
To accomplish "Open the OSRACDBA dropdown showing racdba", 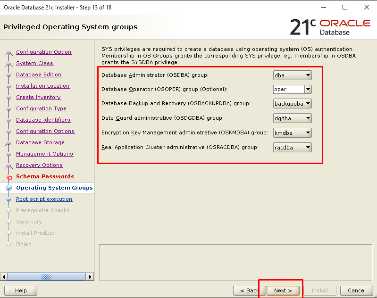I will [x=293, y=148].
